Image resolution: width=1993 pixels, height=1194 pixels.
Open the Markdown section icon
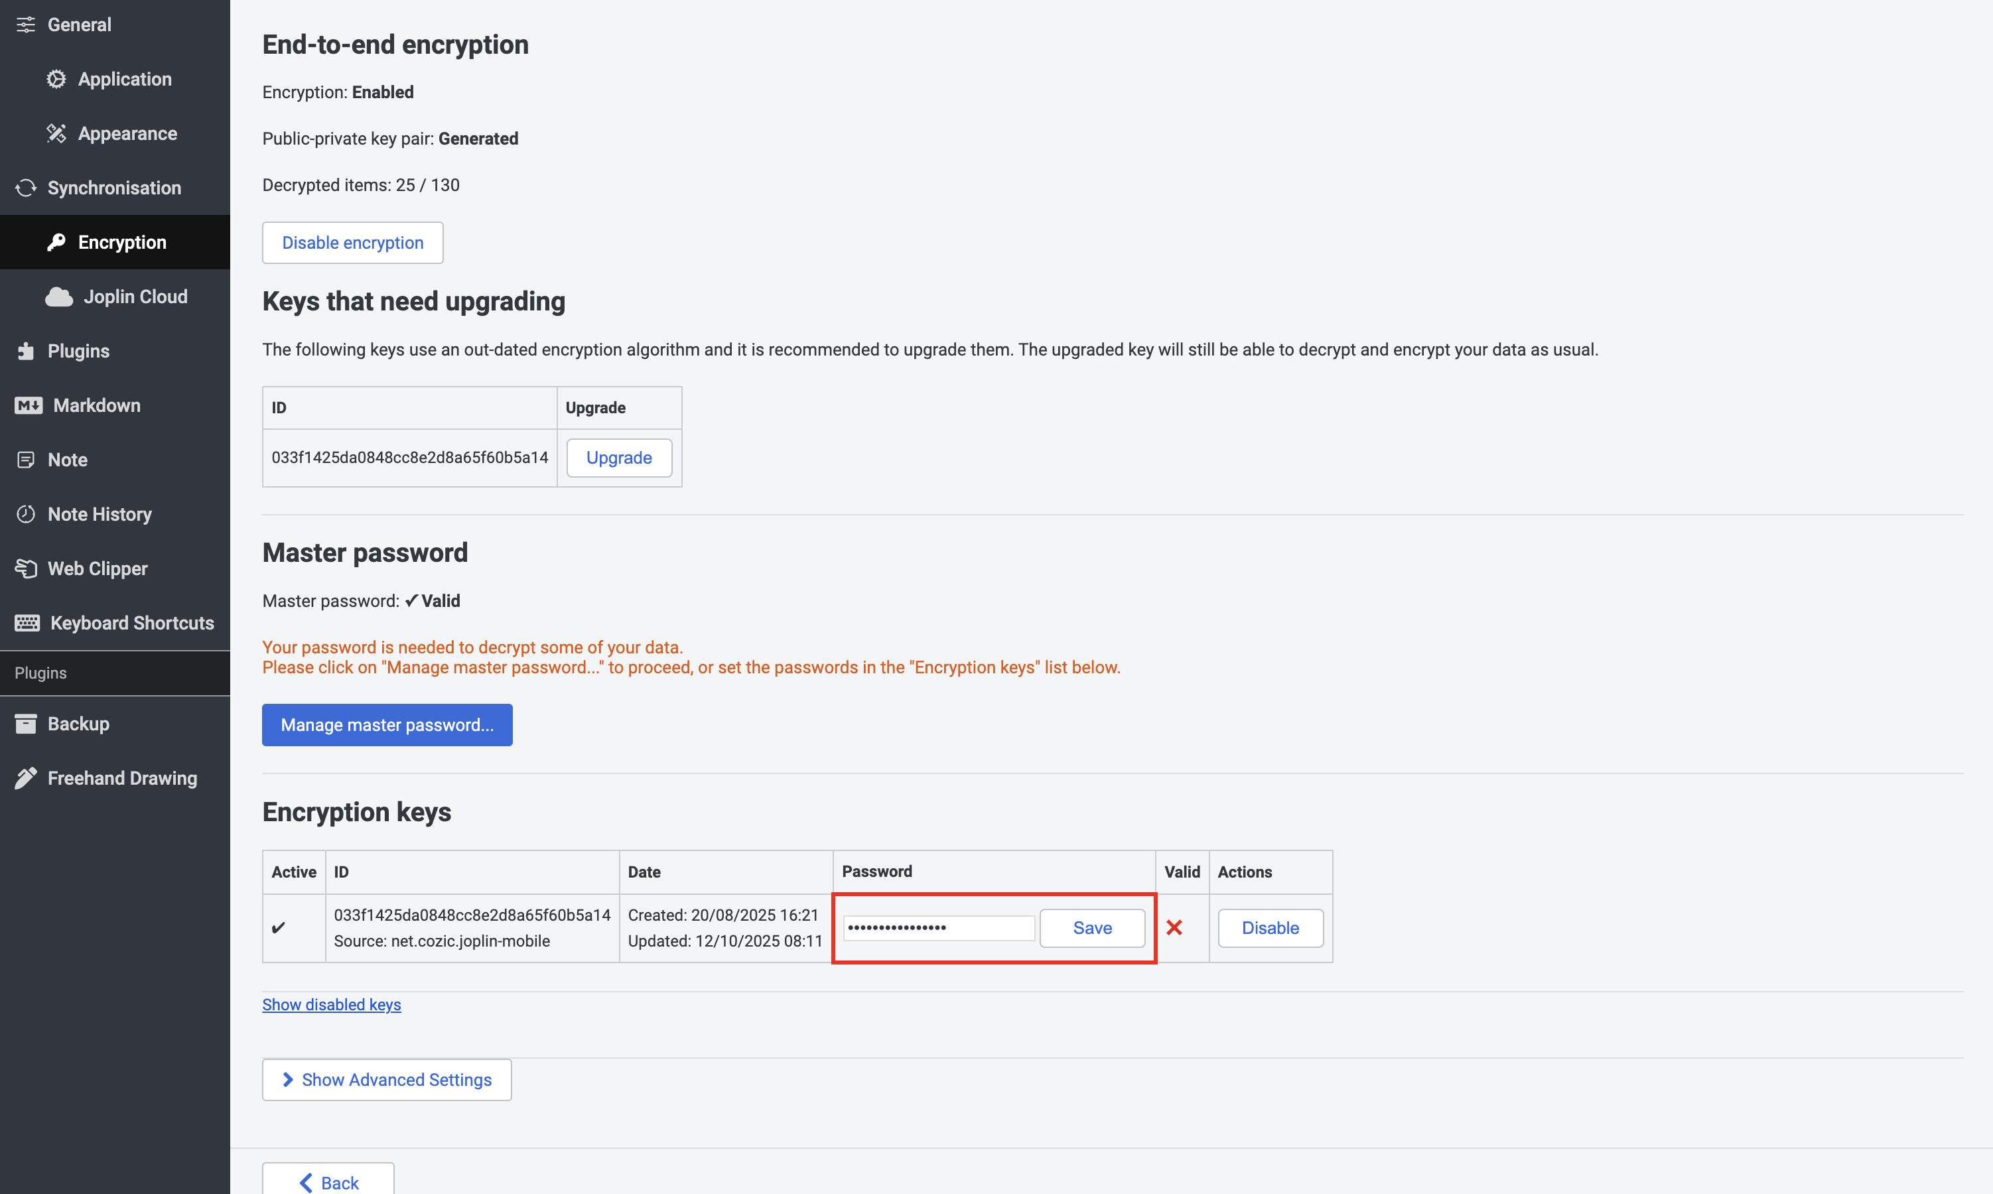click(28, 405)
